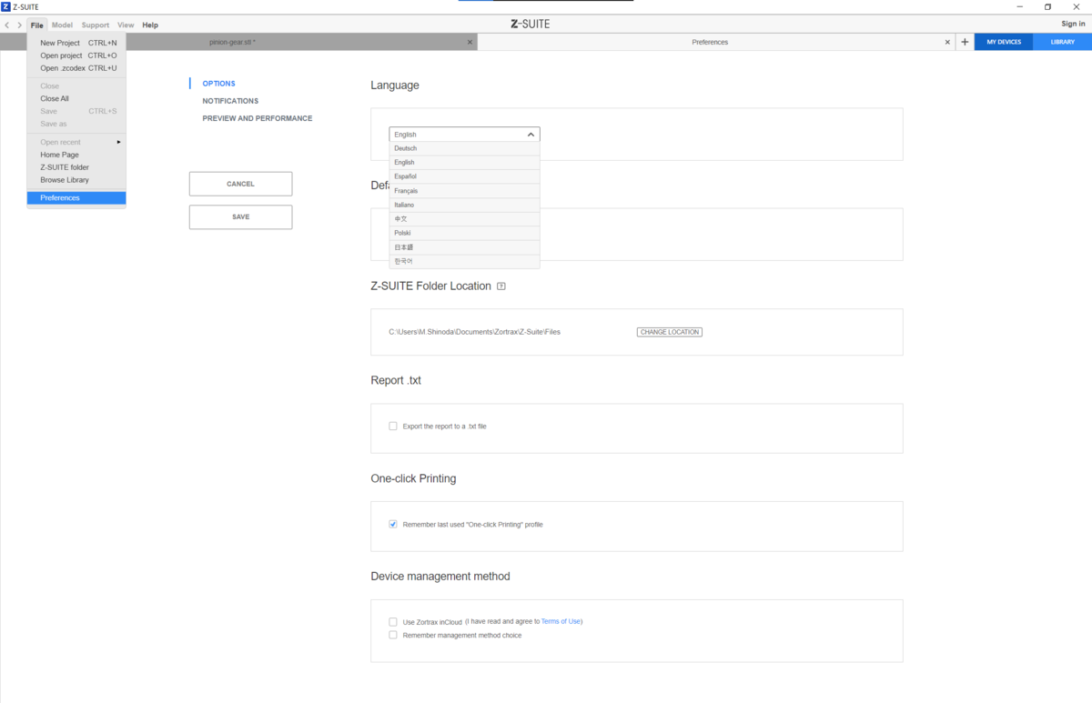Close the Preferences tab
Viewport: 1092px width, 703px height.
pyautogui.click(x=947, y=42)
